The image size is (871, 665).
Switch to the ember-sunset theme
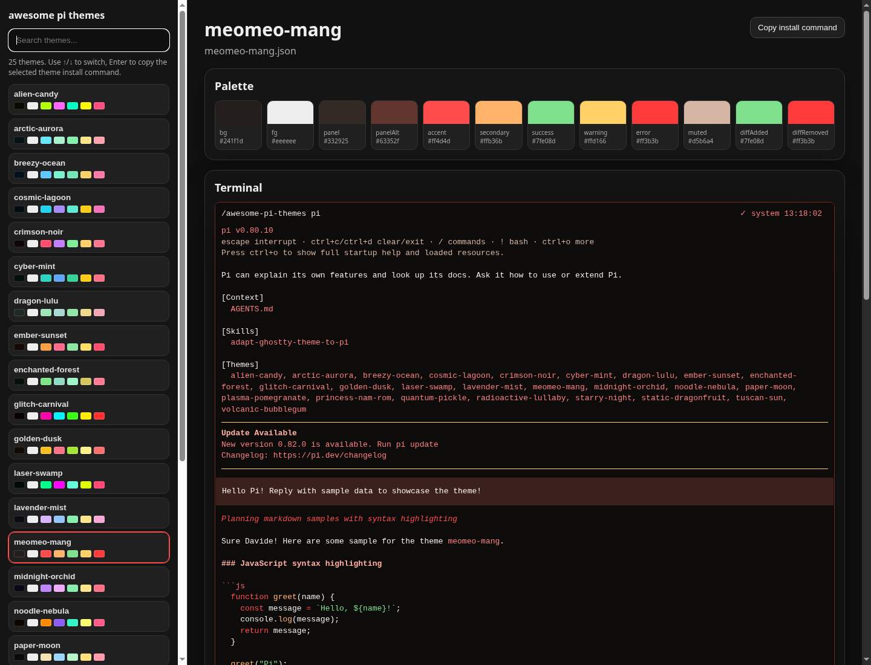89,340
